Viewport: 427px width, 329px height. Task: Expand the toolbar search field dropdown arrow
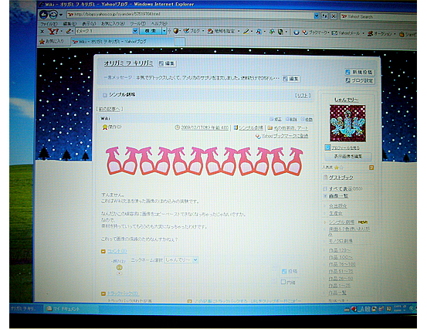pos(135,31)
